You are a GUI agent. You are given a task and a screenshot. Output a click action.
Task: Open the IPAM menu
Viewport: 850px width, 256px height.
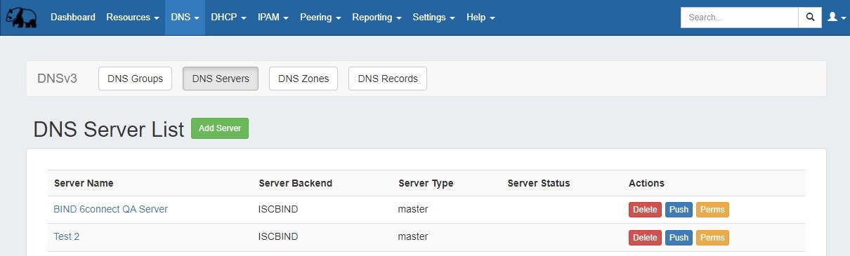[273, 18]
